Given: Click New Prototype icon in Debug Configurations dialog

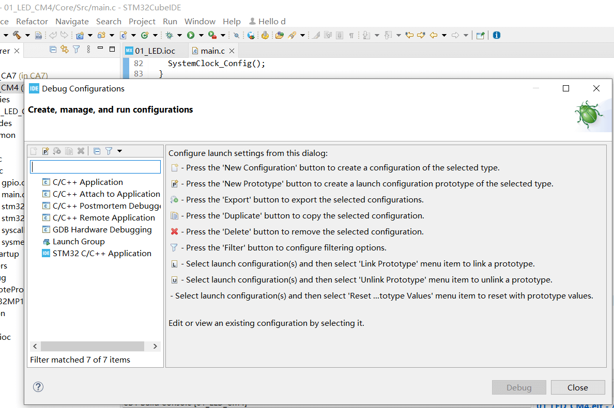Looking at the screenshot, I should pos(45,151).
